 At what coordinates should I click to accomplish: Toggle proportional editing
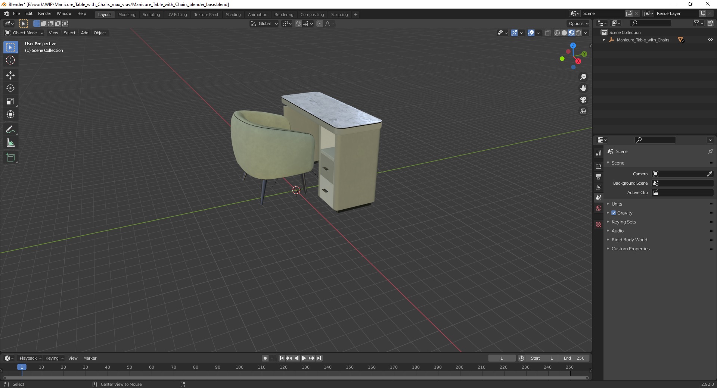[x=320, y=24]
